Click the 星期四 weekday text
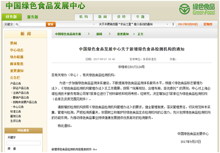 click(208, 24)
